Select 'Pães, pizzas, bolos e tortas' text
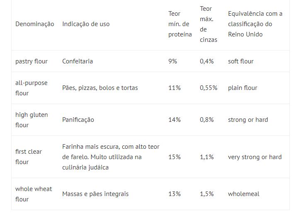Image resolution: width=306 pixels, height=213 pixels. 100,88
